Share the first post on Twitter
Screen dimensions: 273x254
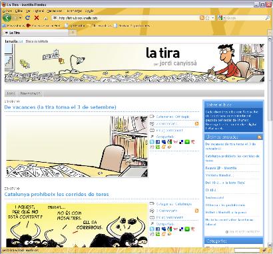pos(152,142)
